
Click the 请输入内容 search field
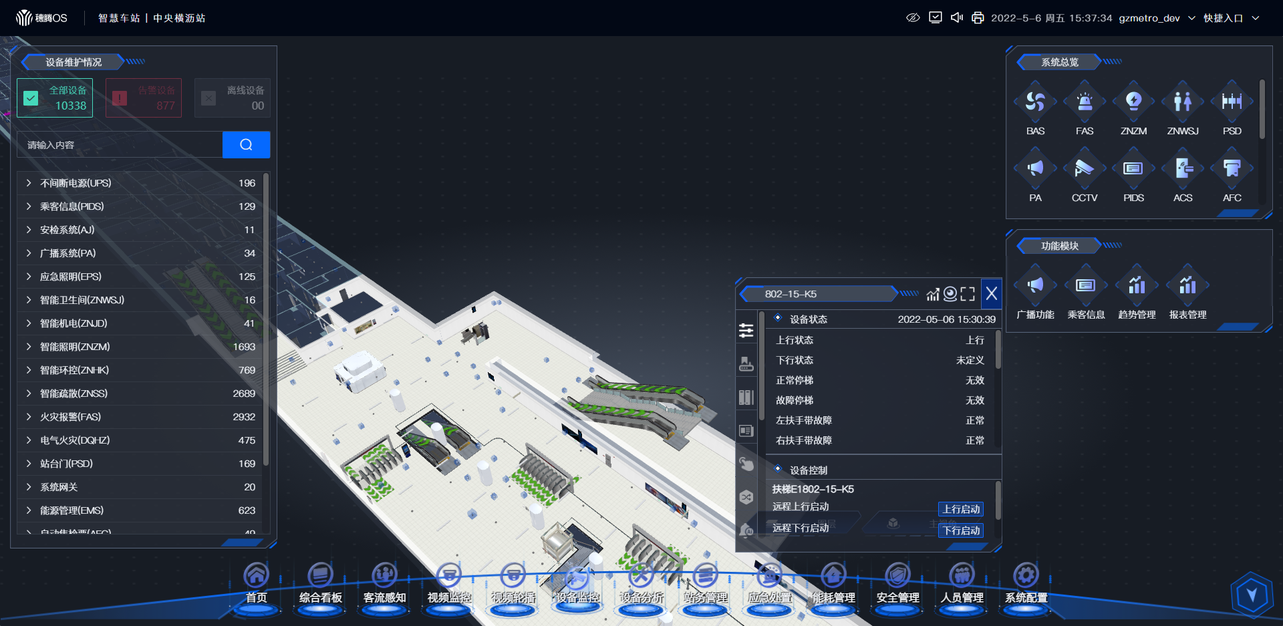[x=120, y=145]
